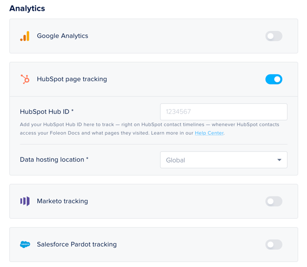This screenshot has width=307, height=267.
Task: Disable HubSpot page tracking switch
Action: tap(274, 79)
